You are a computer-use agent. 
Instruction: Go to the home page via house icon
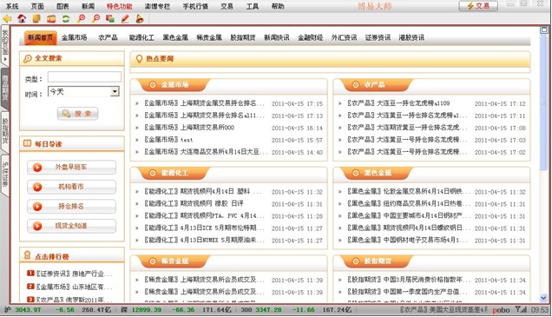coord(22,18)
